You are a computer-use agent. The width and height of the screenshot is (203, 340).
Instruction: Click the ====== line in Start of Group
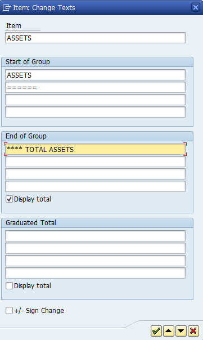point(96,87)
